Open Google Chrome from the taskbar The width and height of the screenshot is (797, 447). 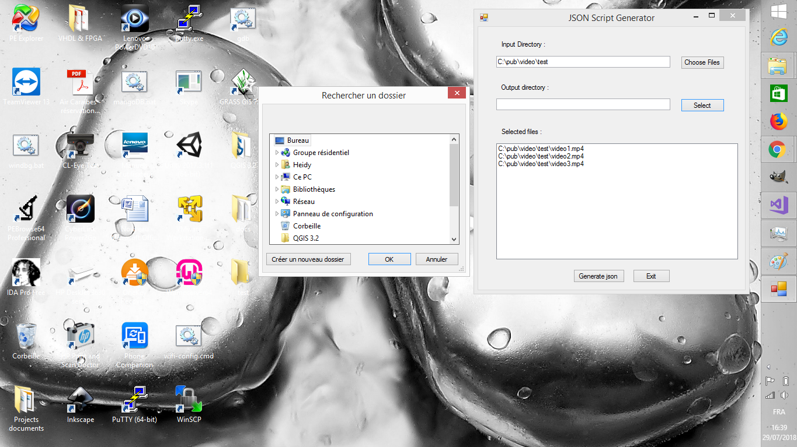(x=778, y=150)
